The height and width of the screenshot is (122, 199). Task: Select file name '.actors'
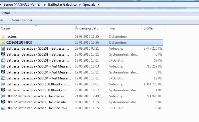11,37
